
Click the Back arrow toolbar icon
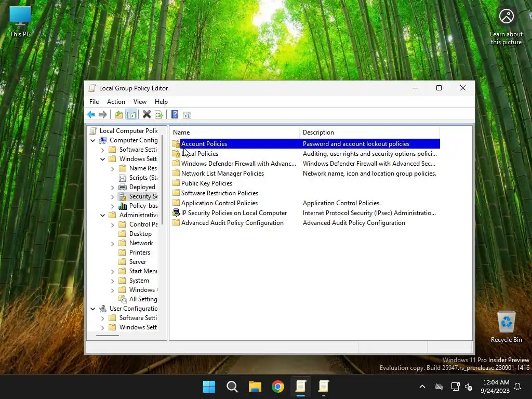click(91, 115)
